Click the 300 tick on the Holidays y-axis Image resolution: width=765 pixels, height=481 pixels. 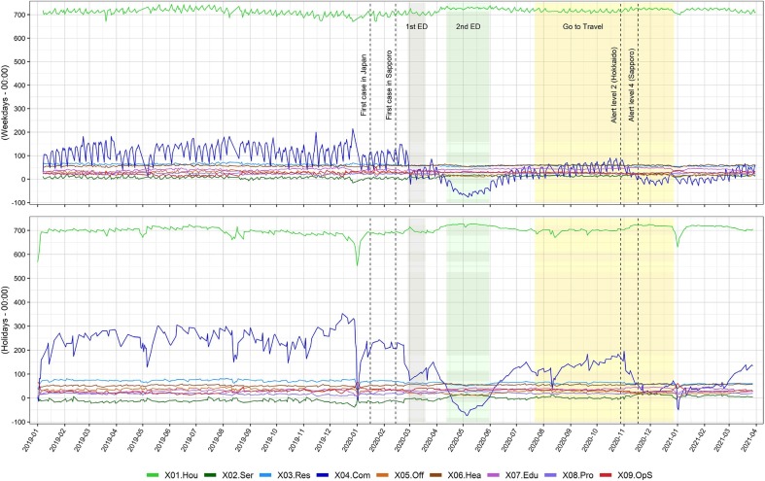point(19,326)
